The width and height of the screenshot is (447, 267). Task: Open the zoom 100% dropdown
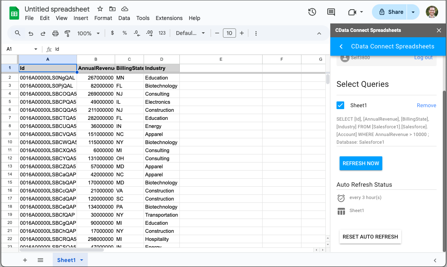pyautogui.click(x=89, y=33)
